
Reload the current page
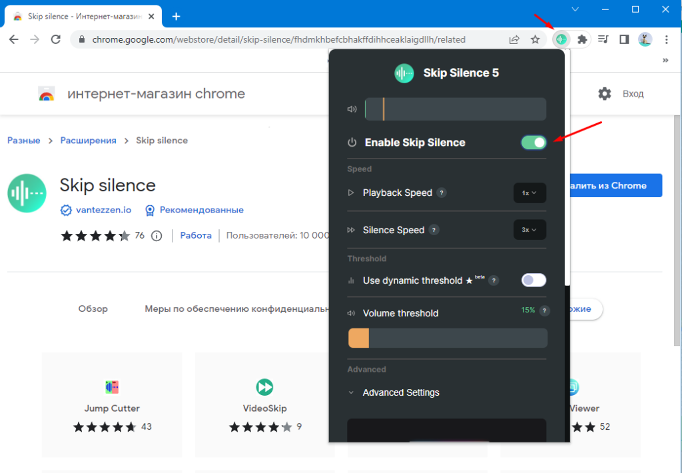click(x=56, y=39)
